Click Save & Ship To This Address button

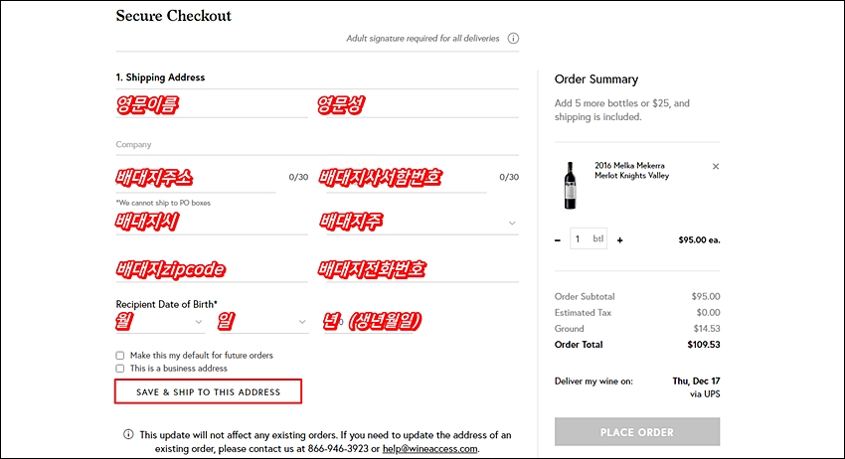point(208,391)
